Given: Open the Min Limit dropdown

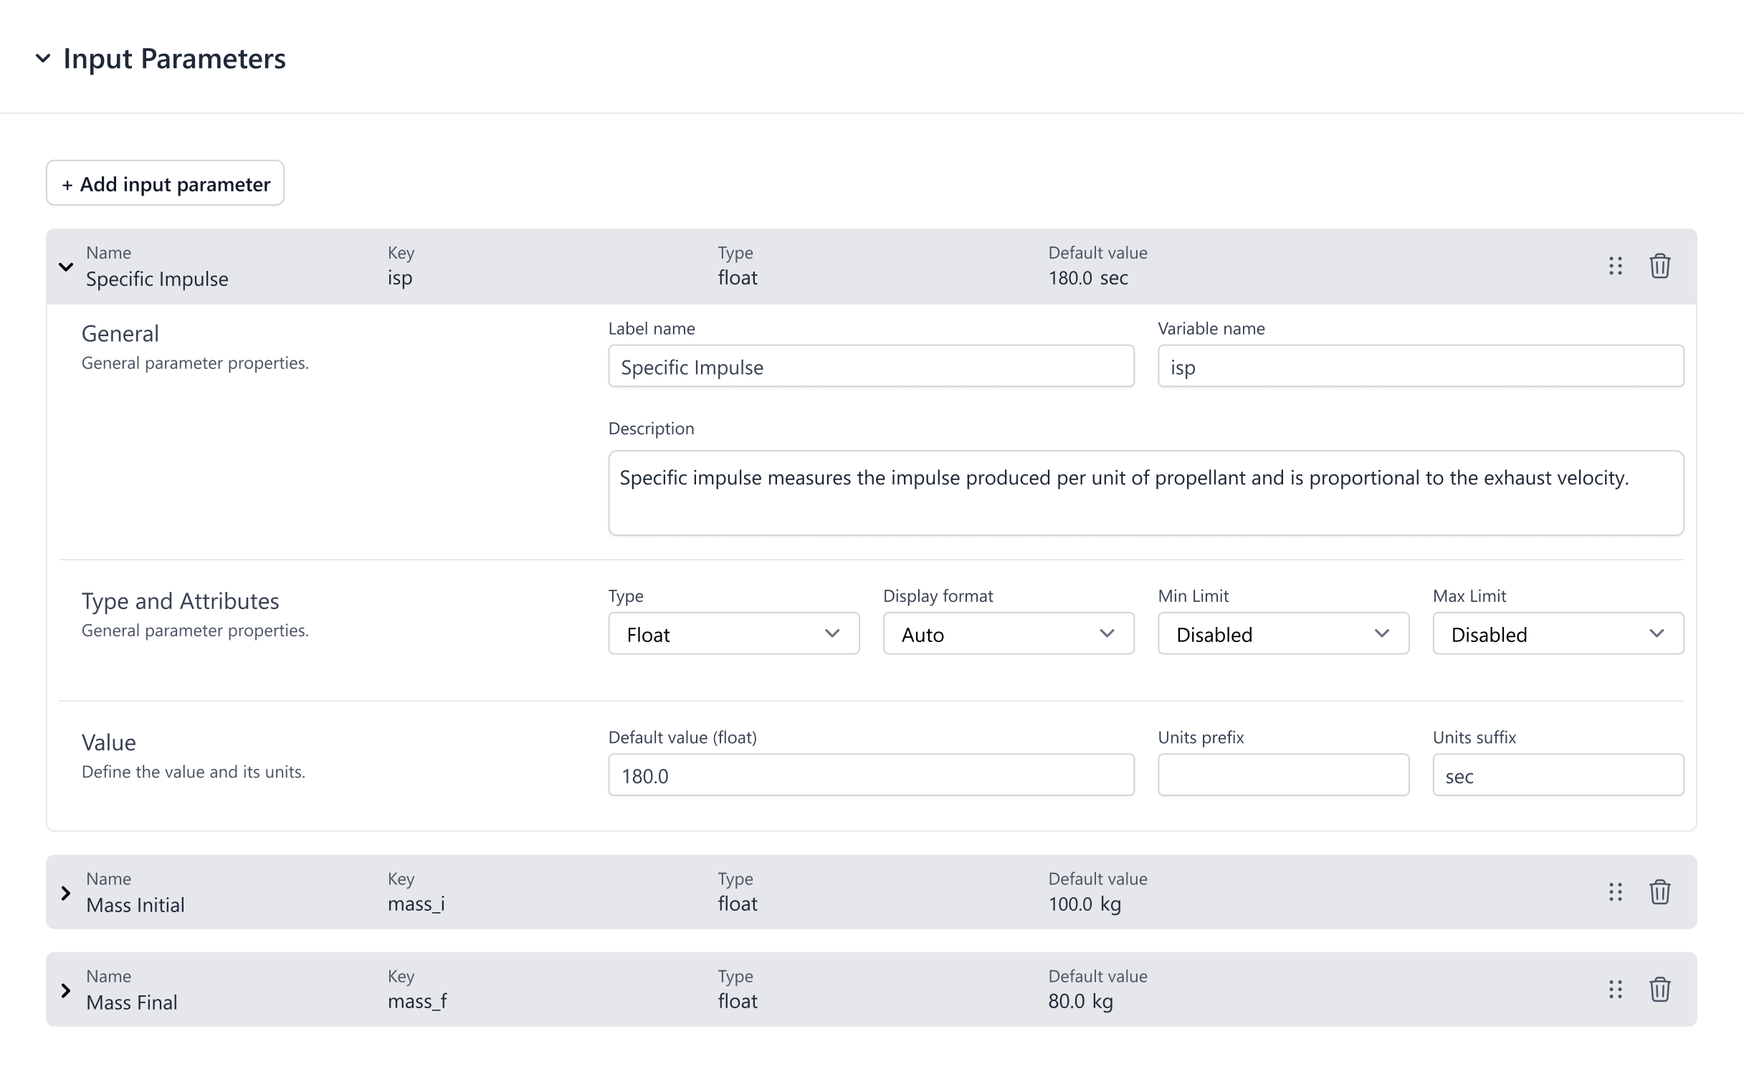Looking at the screenshot, I should click(x=1282, y=633).
